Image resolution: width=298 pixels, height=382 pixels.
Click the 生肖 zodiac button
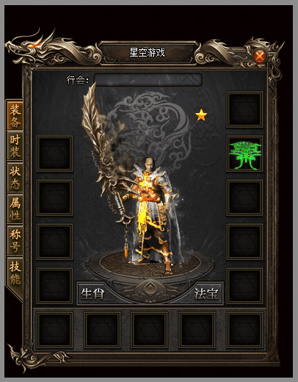tap(92, 293)
